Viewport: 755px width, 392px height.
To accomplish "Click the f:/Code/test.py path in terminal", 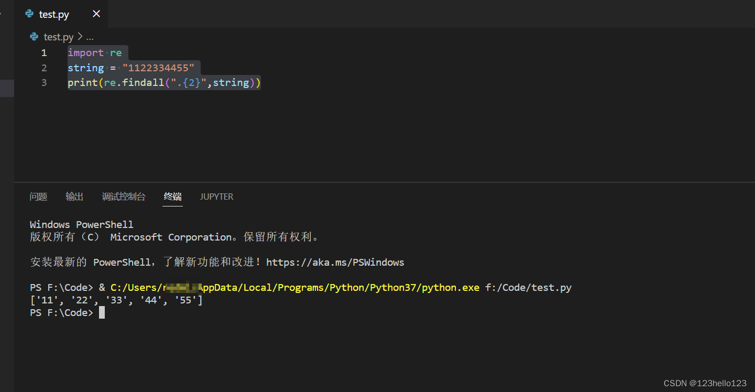I will pos(528,287).
